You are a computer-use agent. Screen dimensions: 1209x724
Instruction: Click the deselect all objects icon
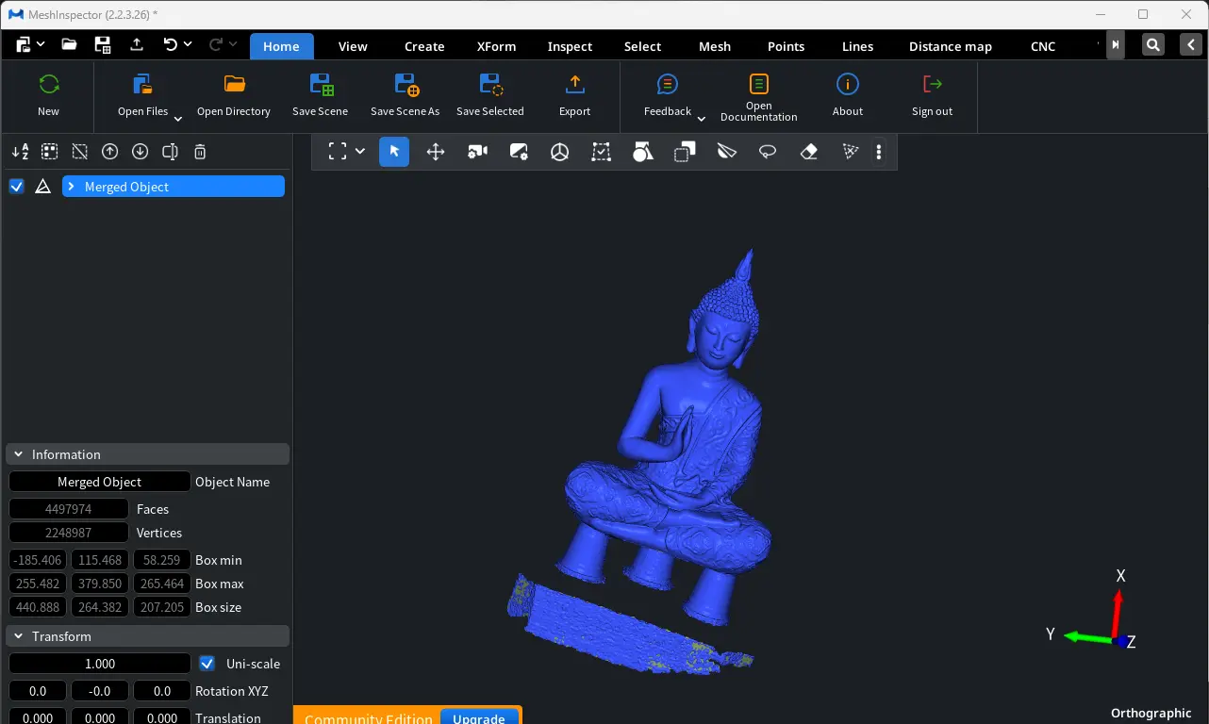(80, 152)
